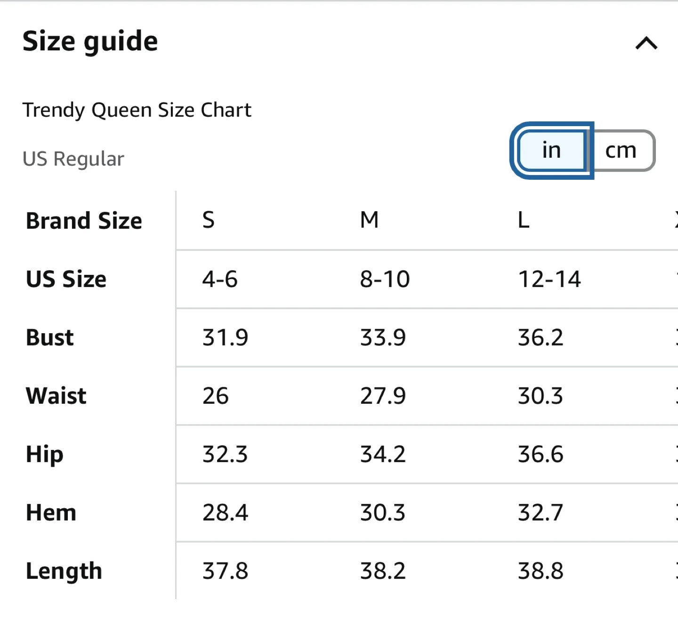Click the US Size row label
Image resolution: width=678 pixels, height=625 pixels.
pyautogui.click(x=66, y=279)
